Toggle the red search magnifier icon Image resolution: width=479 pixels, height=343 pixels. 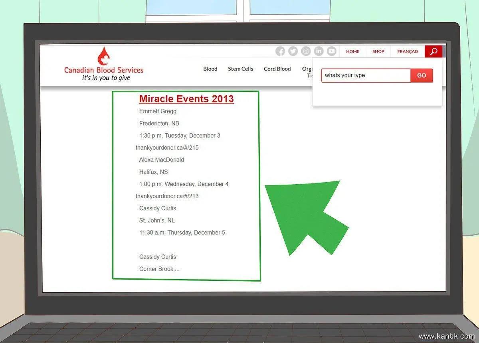[x=433, y=51]
